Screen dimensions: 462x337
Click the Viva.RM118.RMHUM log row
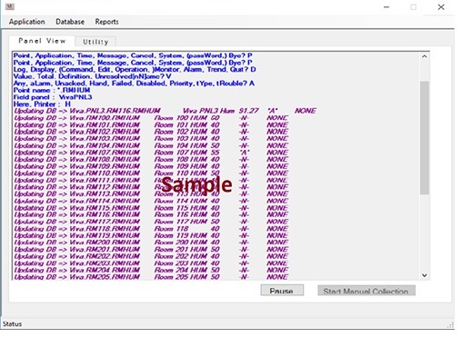[151, 229]
